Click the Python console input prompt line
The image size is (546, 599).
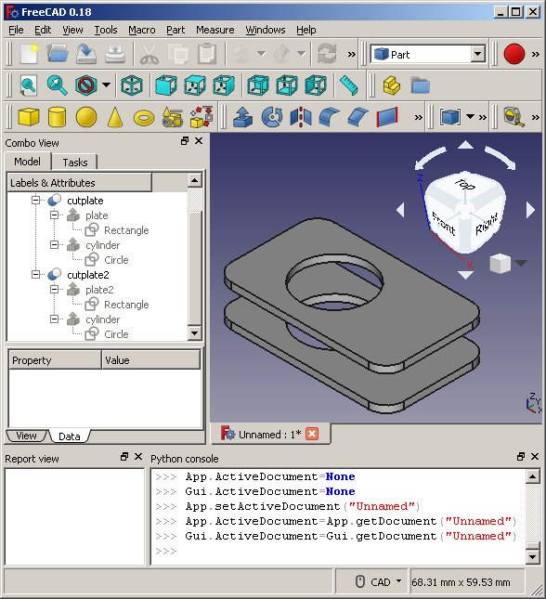[x=338, y=551]
